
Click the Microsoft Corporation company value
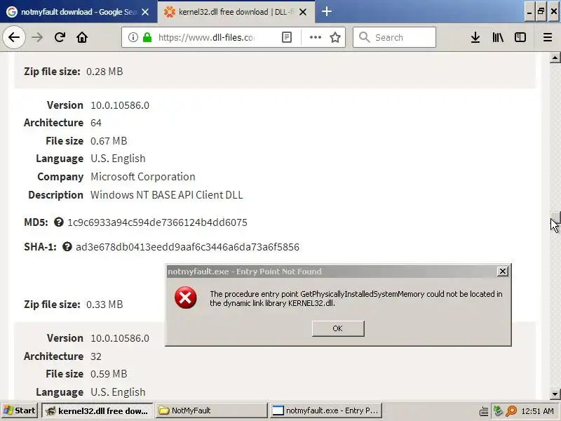[143, 177]
